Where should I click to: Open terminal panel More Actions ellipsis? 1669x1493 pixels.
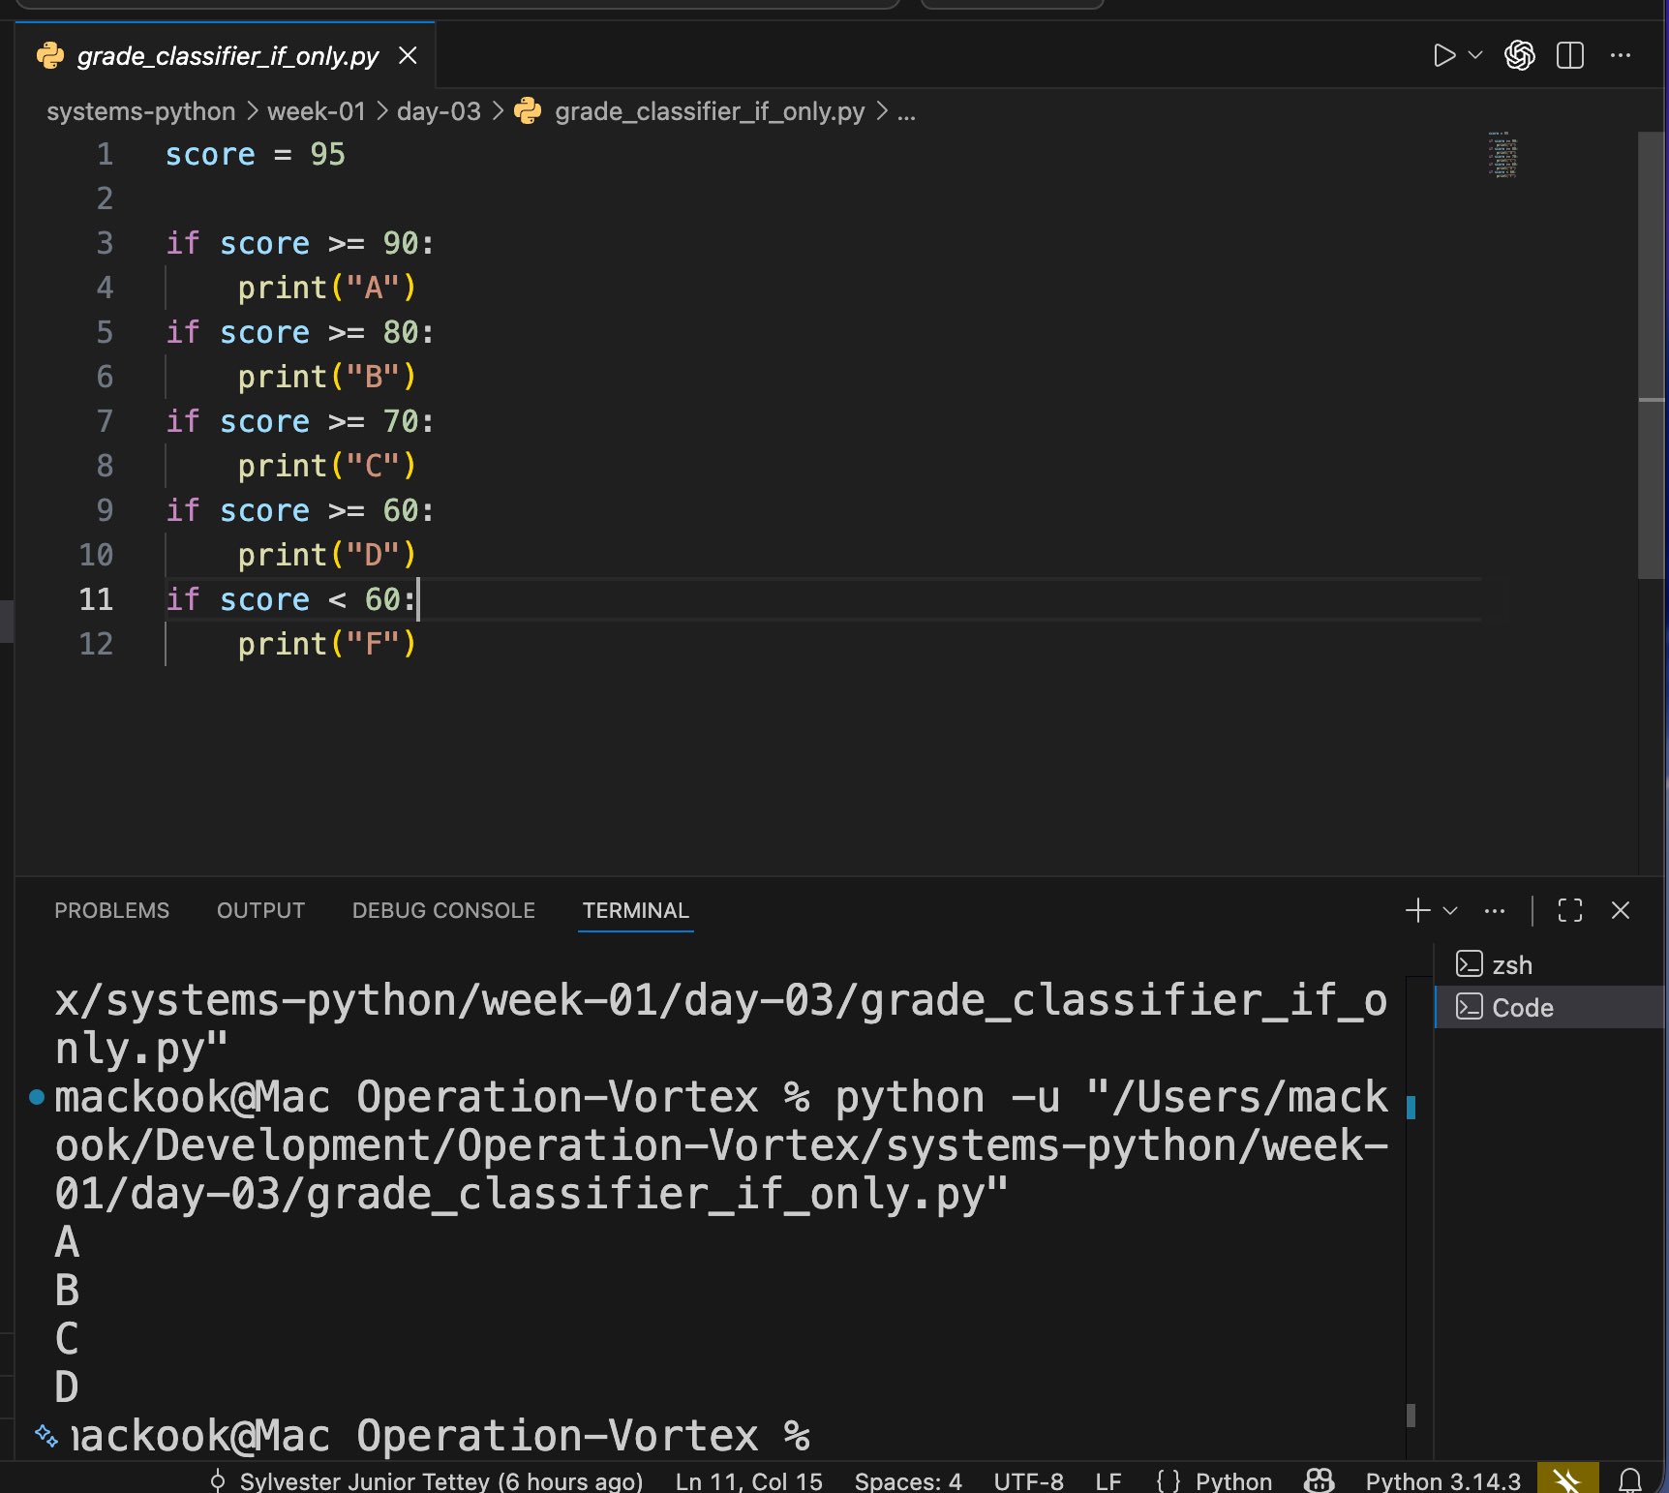point(1494,910)
